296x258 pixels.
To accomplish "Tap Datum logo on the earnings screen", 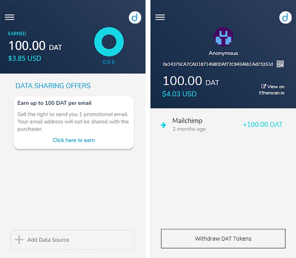I will [x=135, y=17].
